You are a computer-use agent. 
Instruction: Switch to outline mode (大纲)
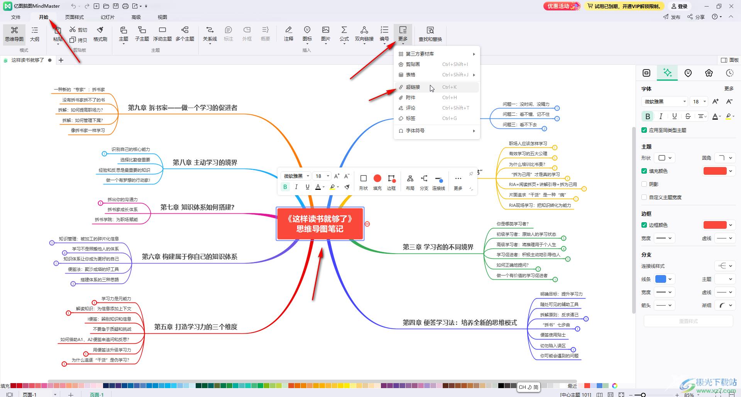tap(35, 34)
